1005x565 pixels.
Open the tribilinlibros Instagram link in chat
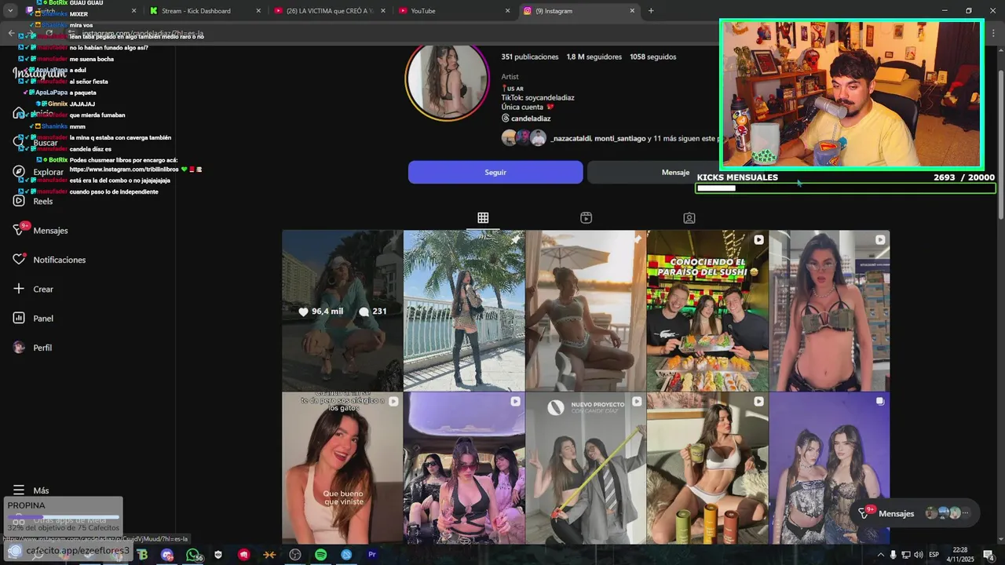pyautogui.click(x=124, y=169)
